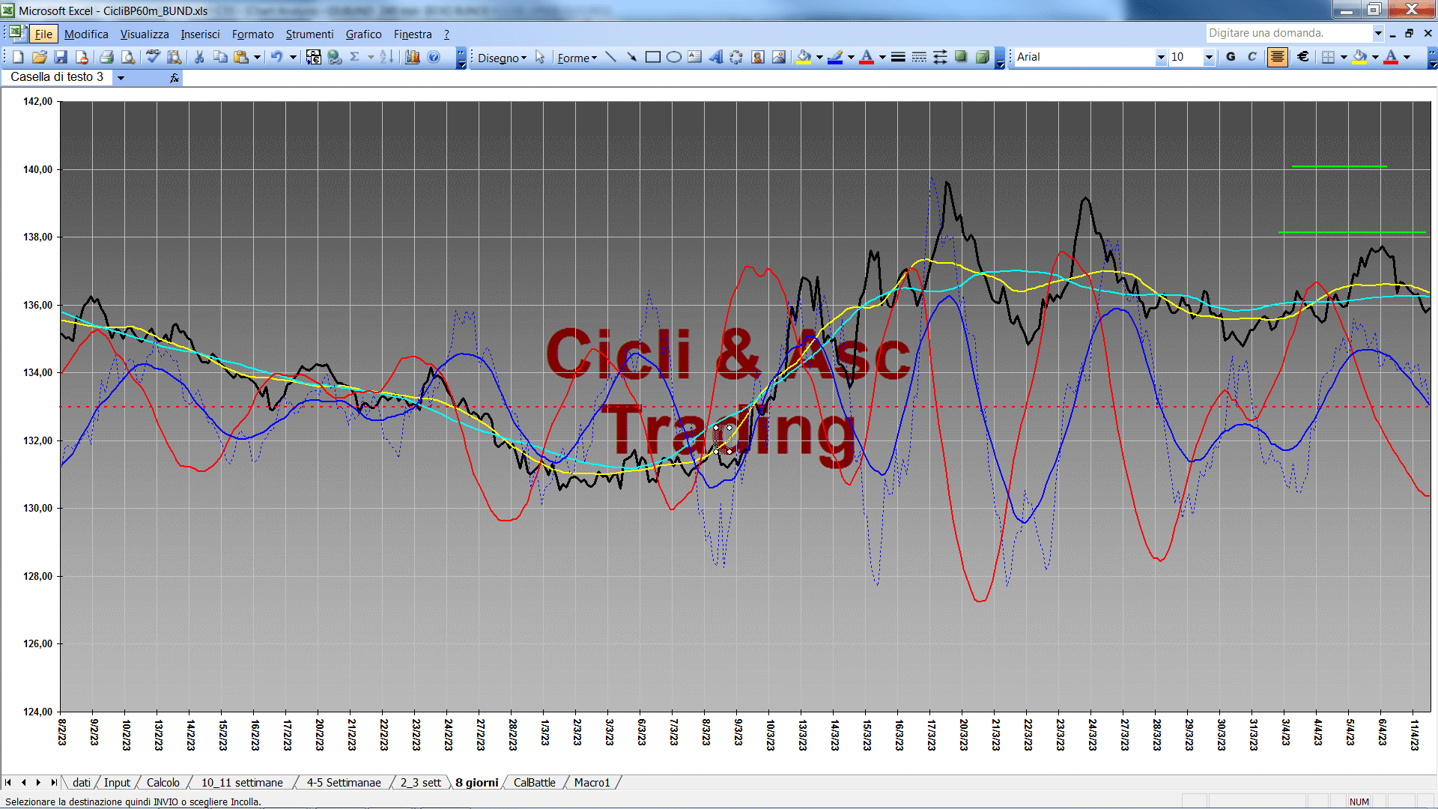Open the Modifica menu
The image size is (1438, 809).
coord(86,34)
